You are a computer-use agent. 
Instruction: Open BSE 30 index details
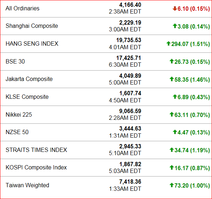point(15,61)
